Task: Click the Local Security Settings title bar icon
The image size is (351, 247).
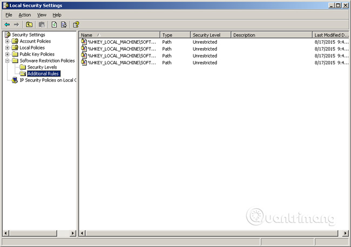Action: (6, 5)
